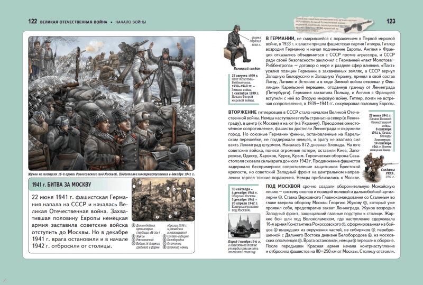Click the large Zhukov trench illustration

pos(112,103)
